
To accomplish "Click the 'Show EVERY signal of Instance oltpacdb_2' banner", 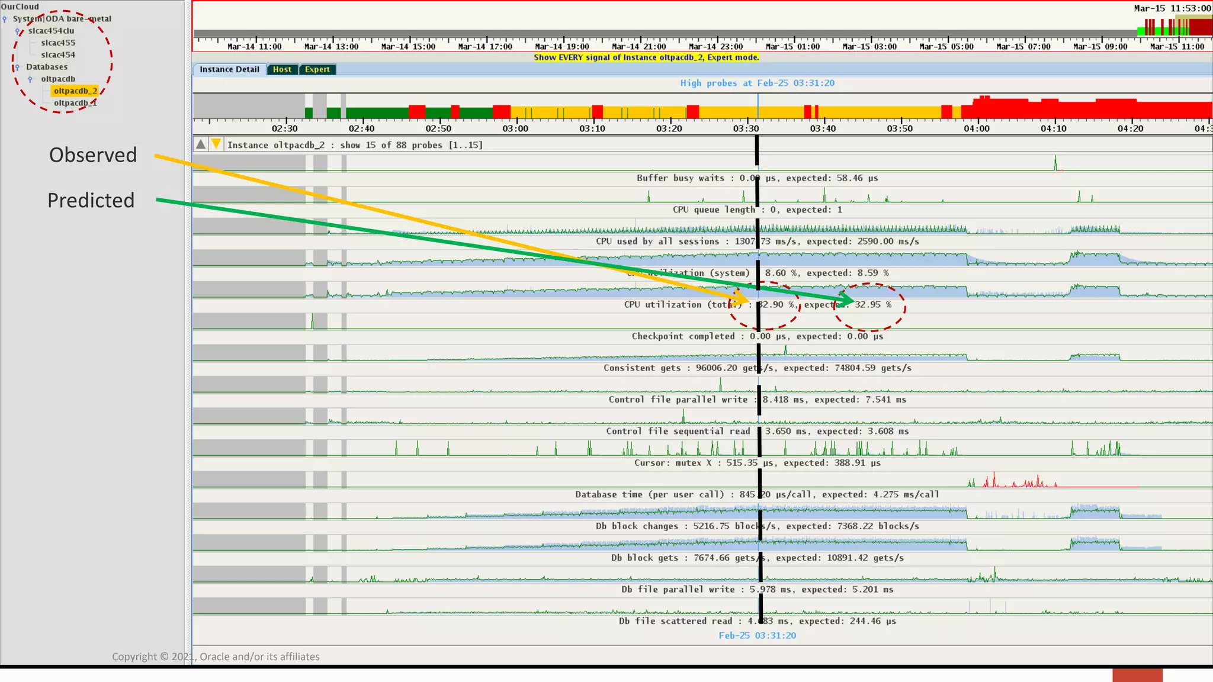I will (x=646, y=57).
